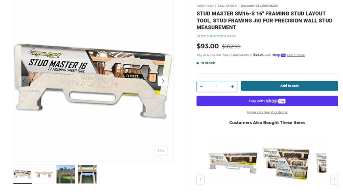Select third thumbnail with outdoor frame photo

pyautogui.click(x=65, y=174)
